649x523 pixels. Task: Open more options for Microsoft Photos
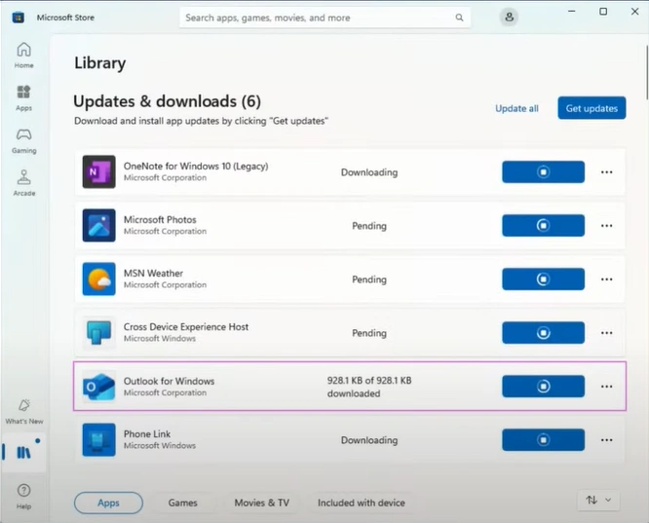click(606, 226)
